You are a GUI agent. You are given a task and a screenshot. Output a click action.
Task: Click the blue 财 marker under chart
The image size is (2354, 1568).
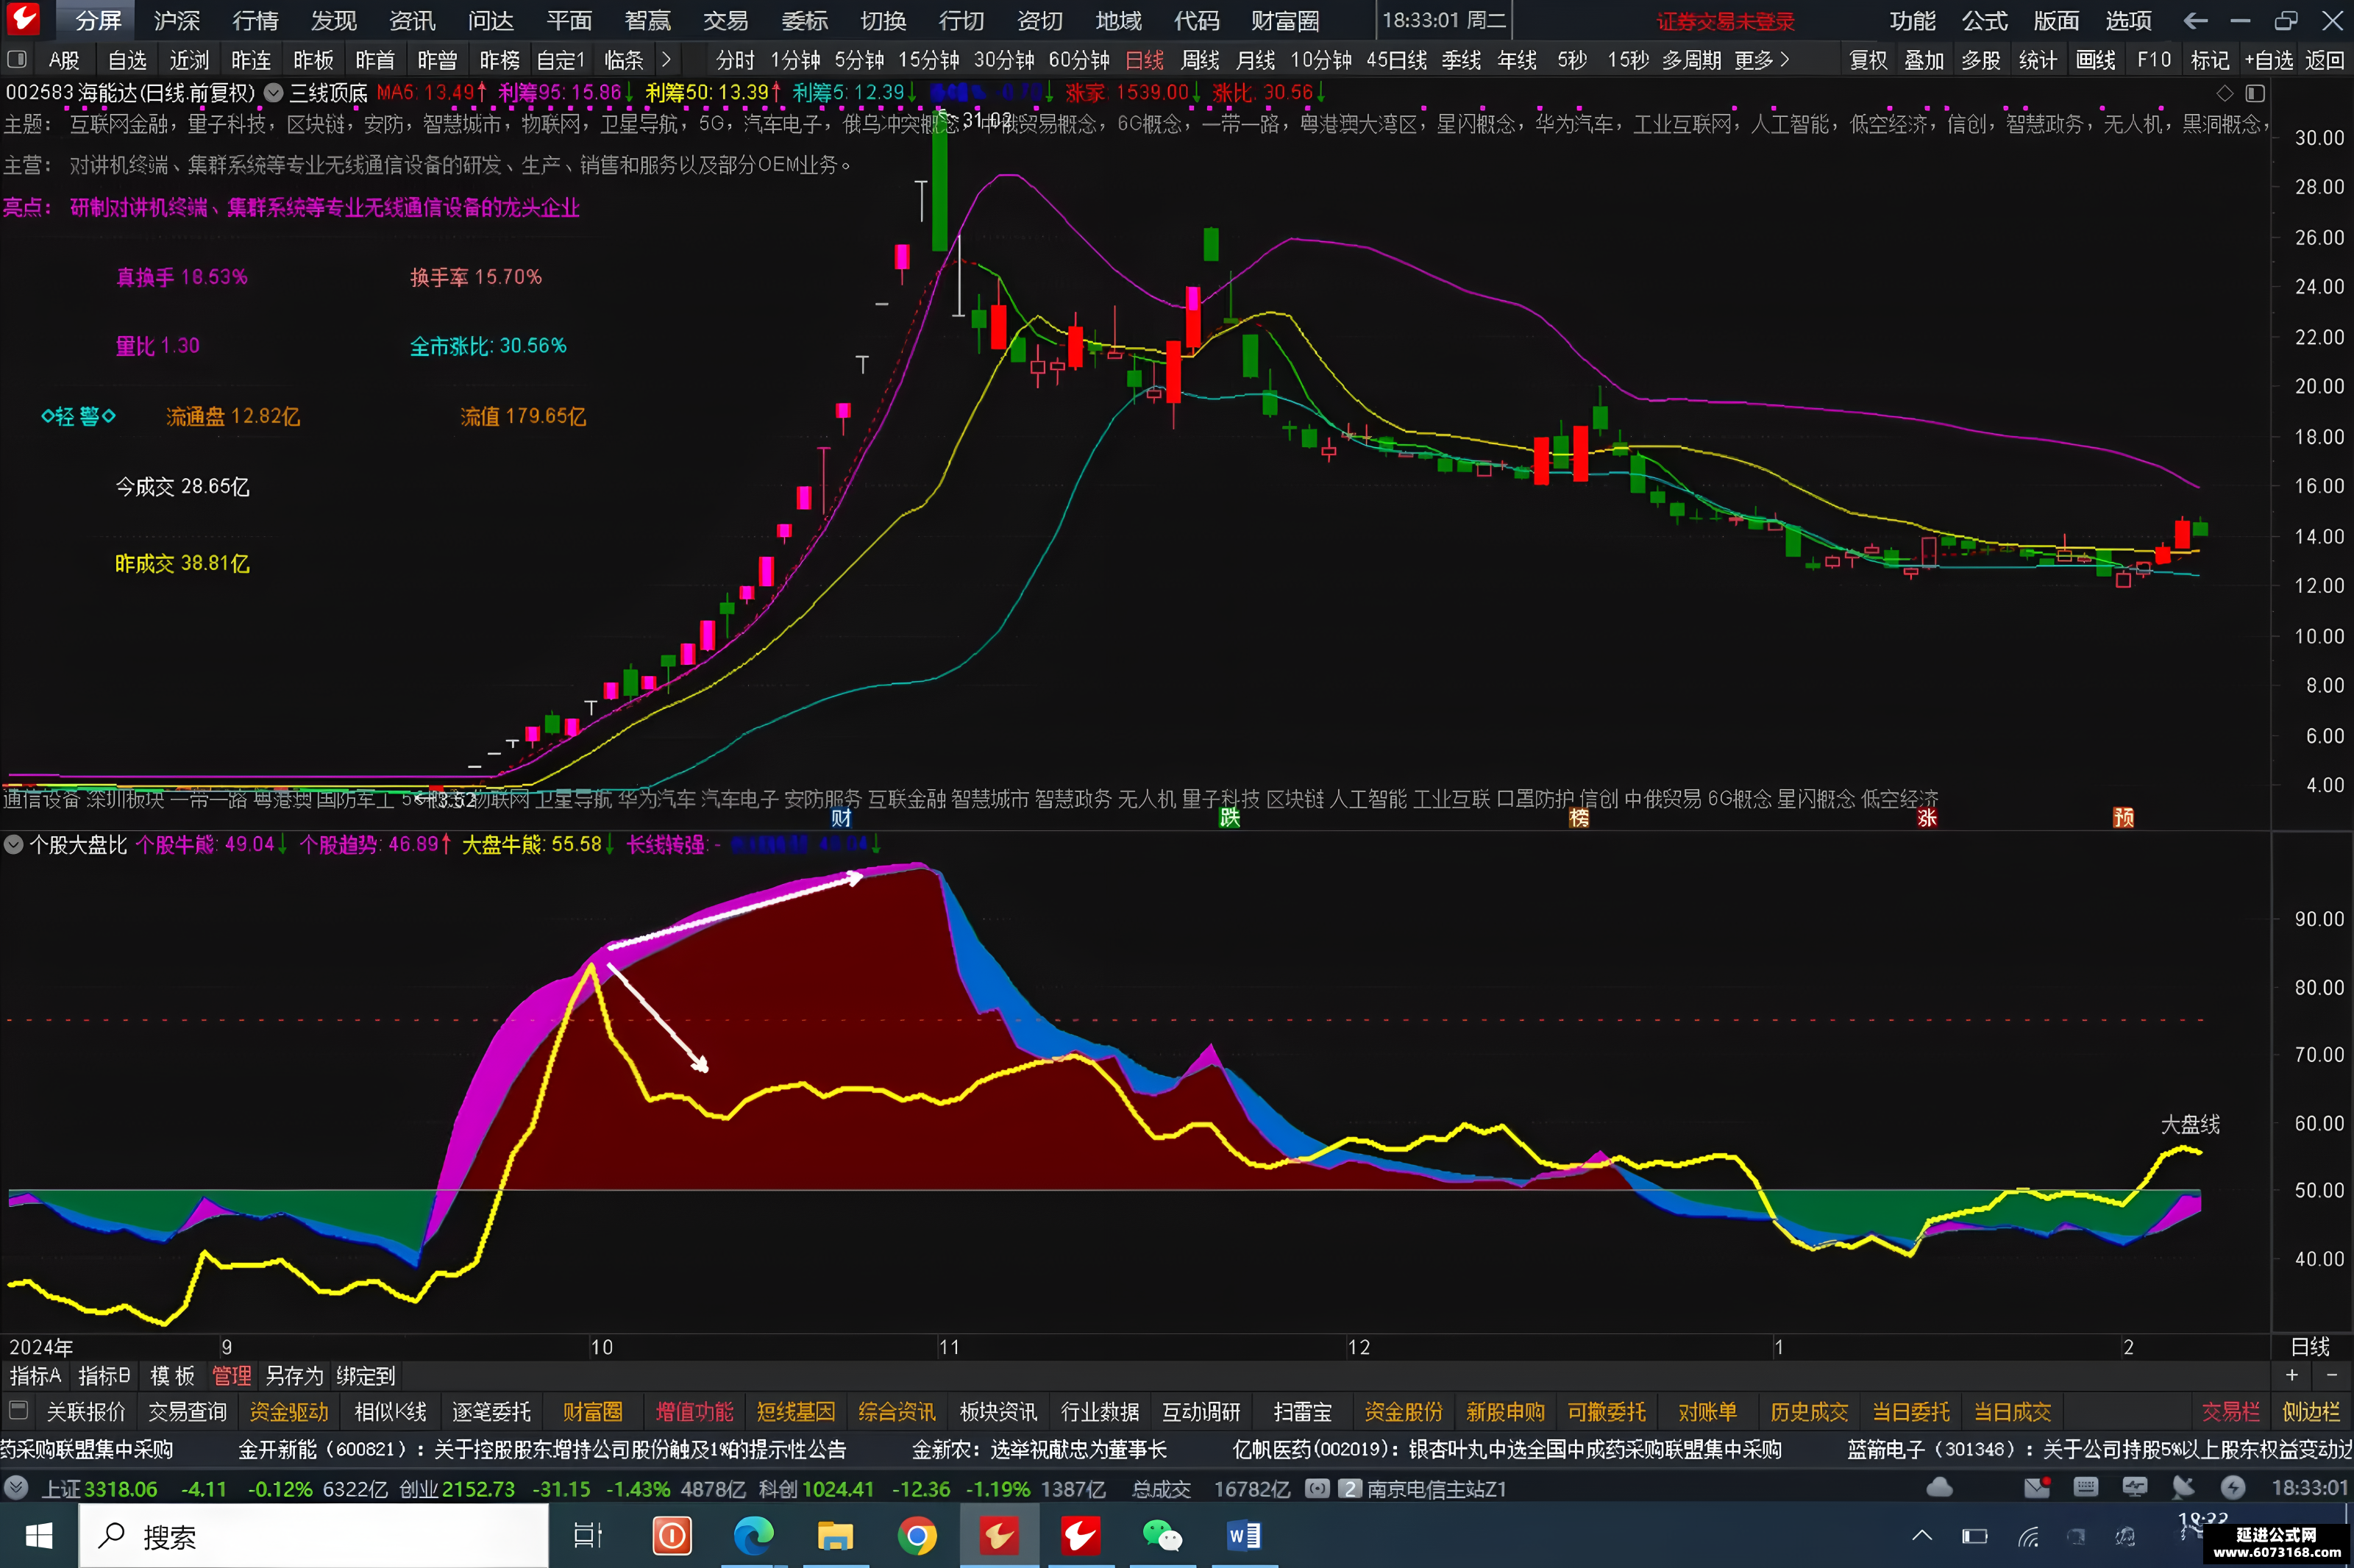click(x=841, y=818)
